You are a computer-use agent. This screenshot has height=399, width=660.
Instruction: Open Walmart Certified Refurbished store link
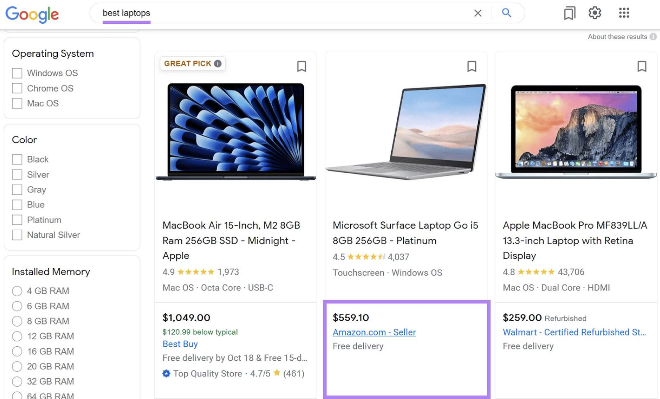coord(574,332)
